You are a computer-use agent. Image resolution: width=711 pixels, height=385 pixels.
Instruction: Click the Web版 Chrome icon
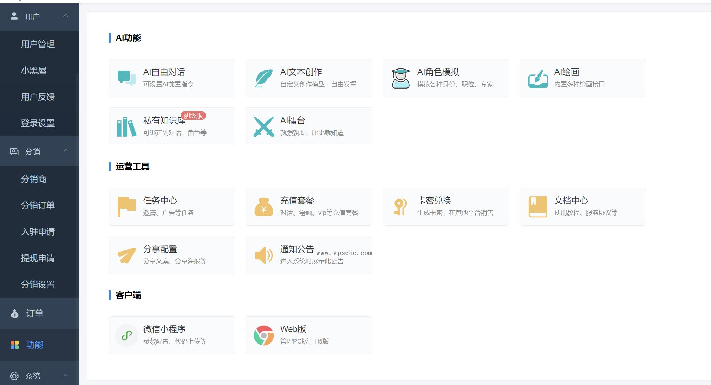coord(264,335)
